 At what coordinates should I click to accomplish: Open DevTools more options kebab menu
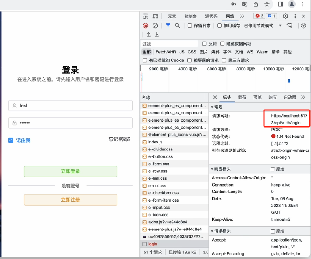coord(295,16)
